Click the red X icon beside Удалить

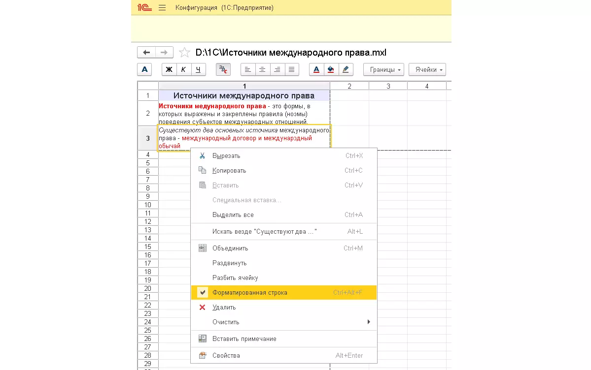(203, 307)
